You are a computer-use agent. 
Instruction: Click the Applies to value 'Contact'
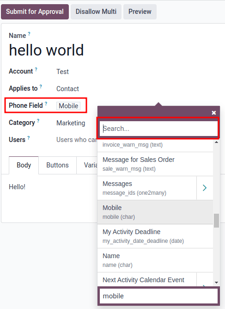pos(67,89)
